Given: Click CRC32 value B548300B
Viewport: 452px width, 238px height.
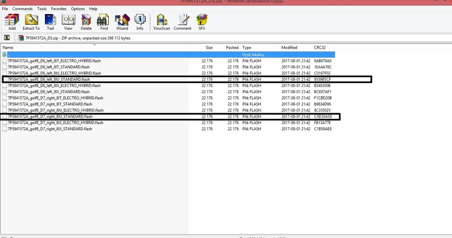Looking at the screenshot, I should 322,86.
